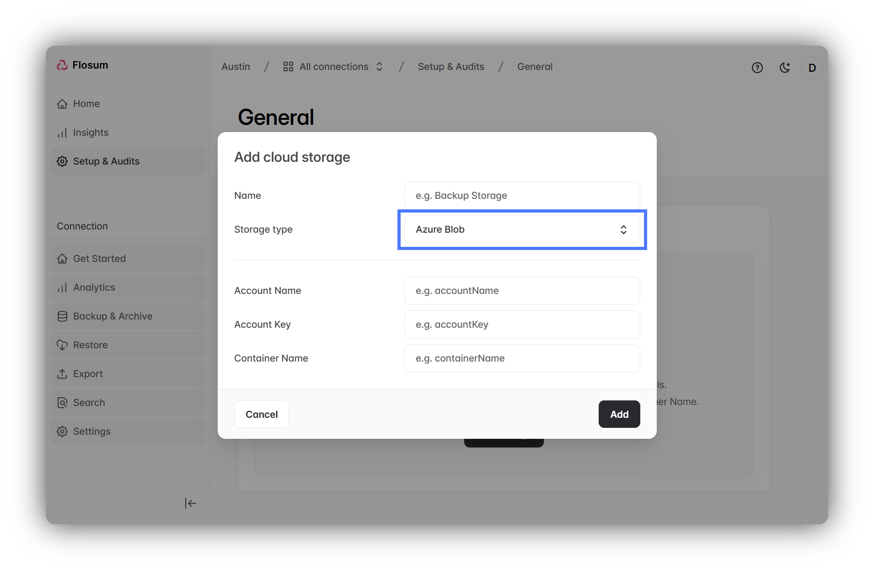Click the Search sidebar icon
Screen dimensions: 874x570
(62, 403)
